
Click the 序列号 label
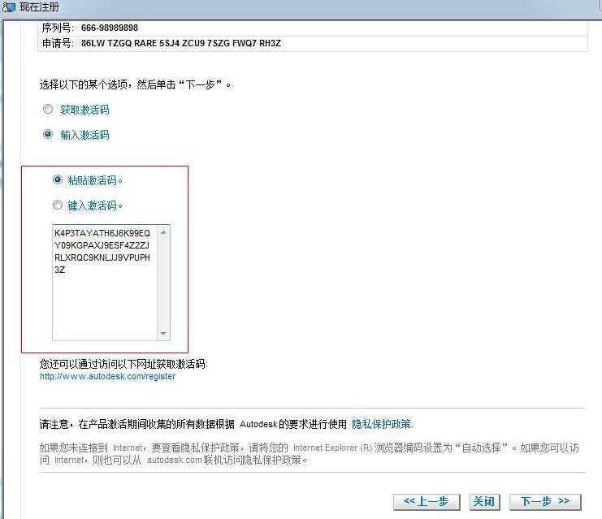pos(56,28)
